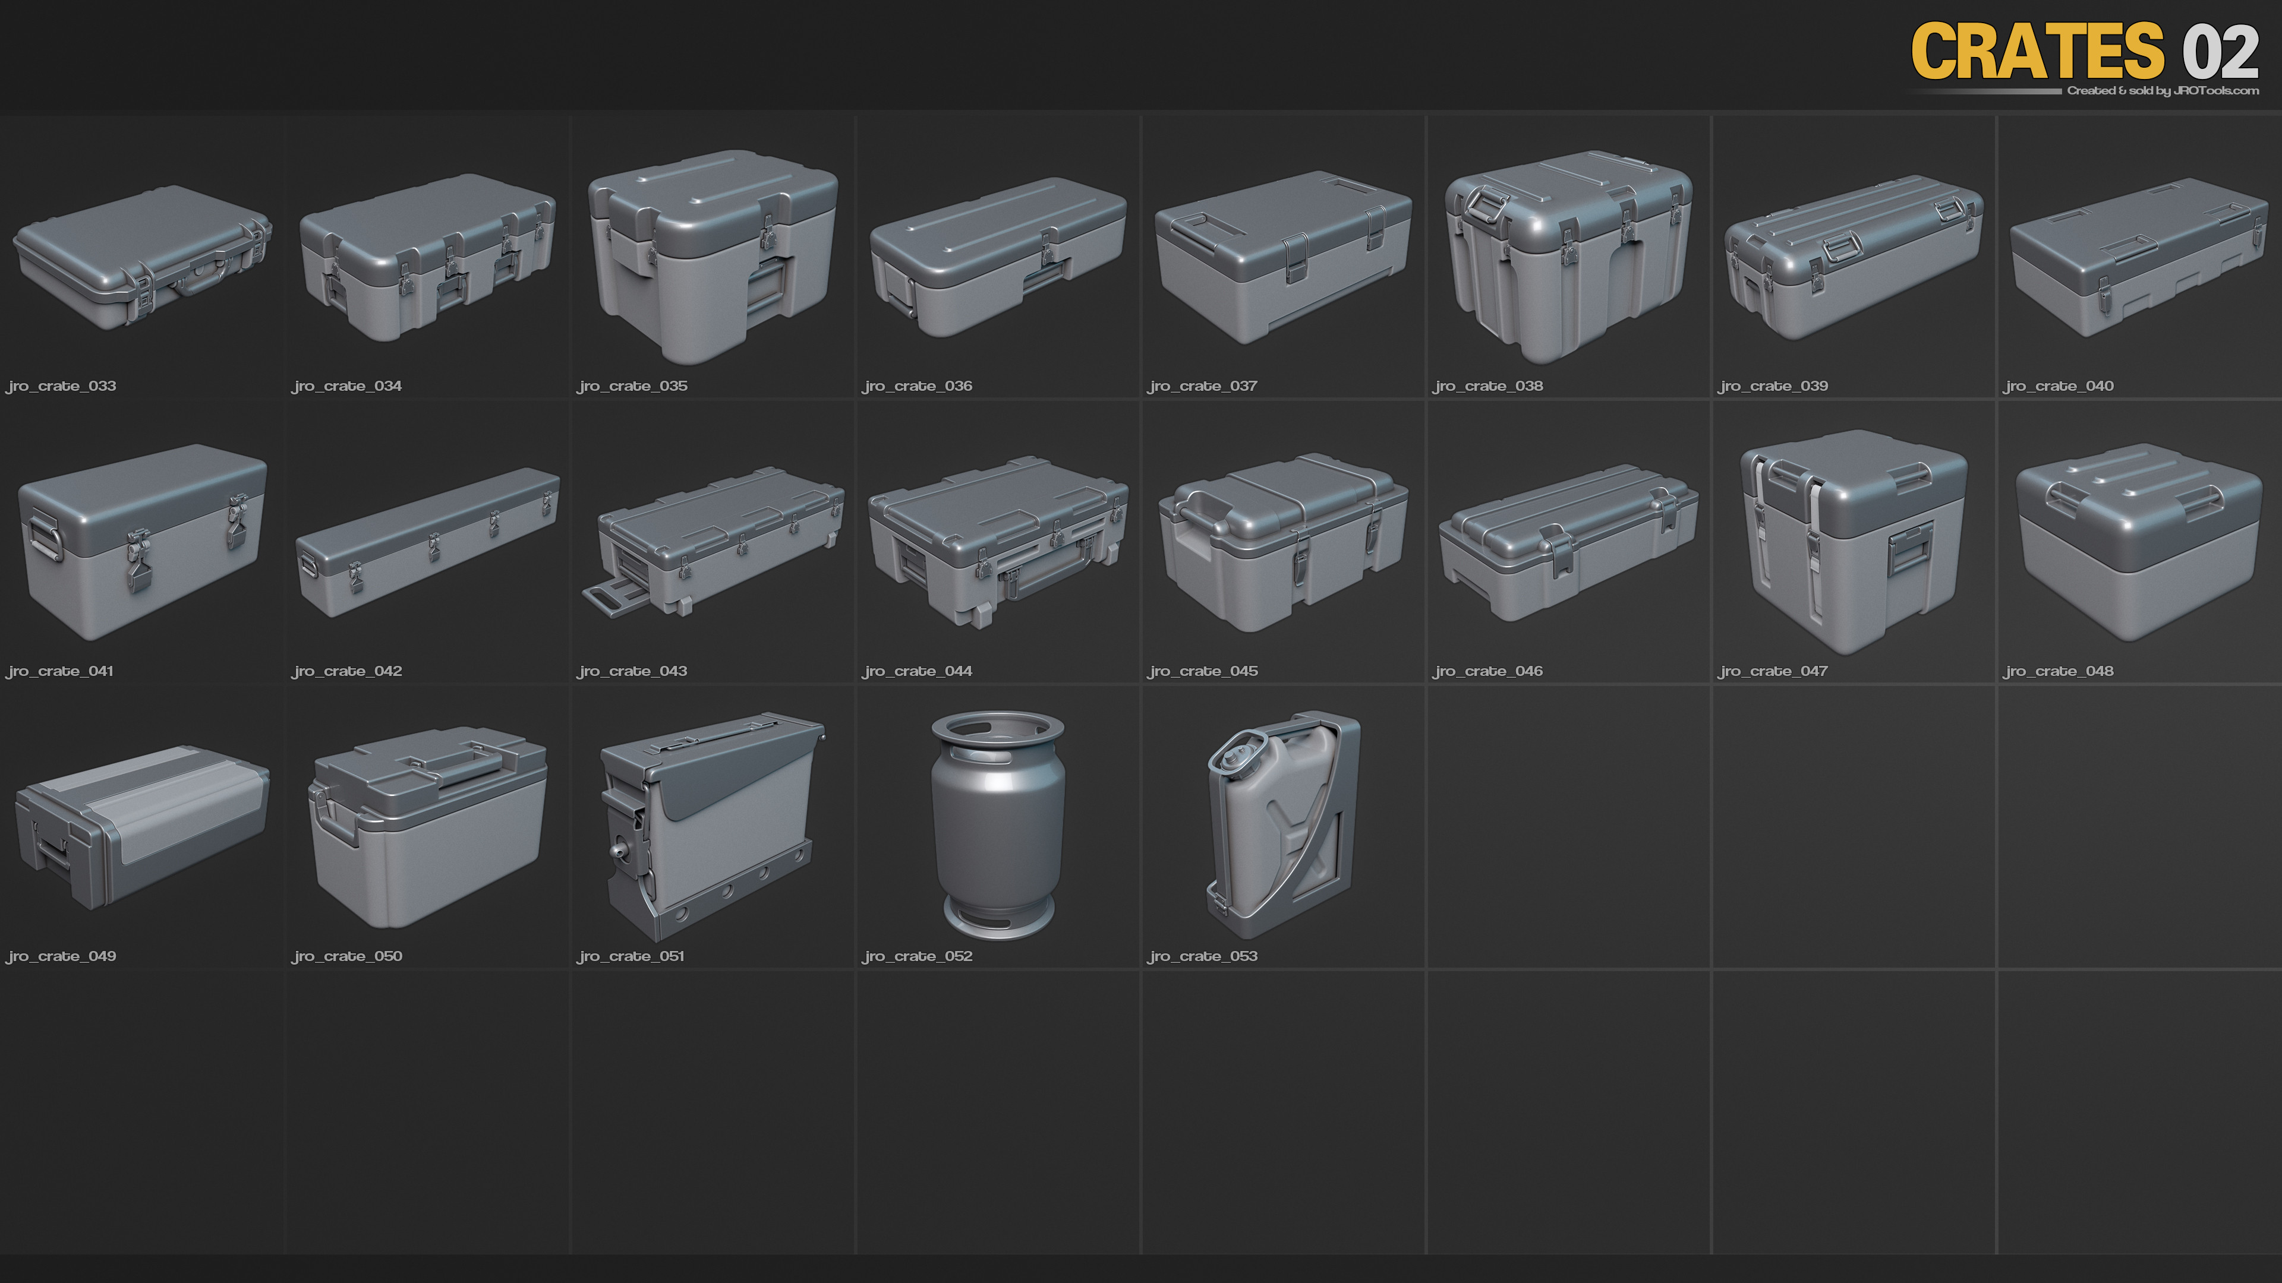The width and height of the screenshot is (2282, 1283).
Task: Click the jro_crate_040 label text
Action: 2058,386
